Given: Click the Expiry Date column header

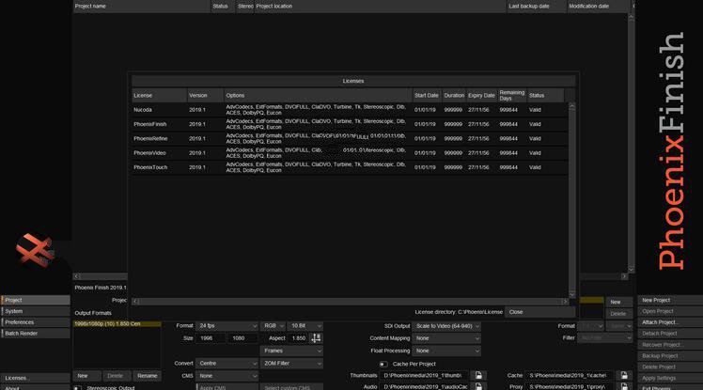Looking at the screenshot, I should 481,96.
